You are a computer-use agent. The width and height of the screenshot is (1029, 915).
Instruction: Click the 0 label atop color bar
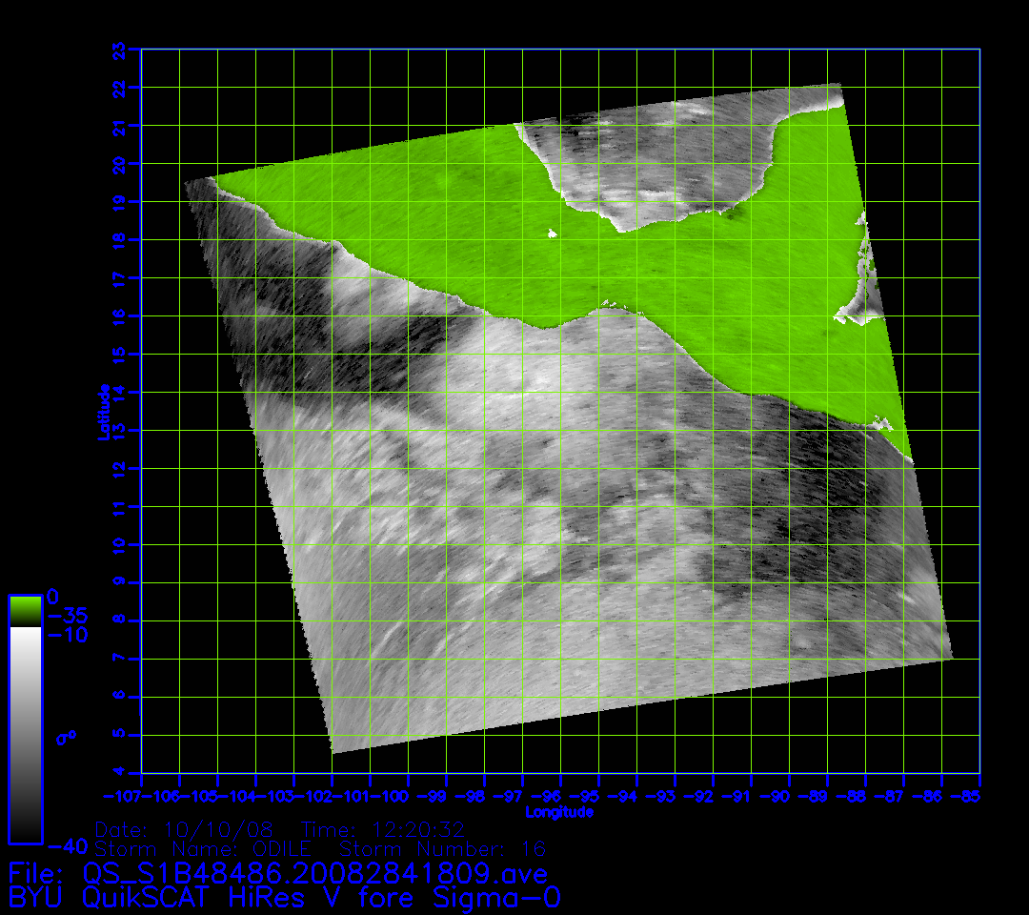pos(53,596)
